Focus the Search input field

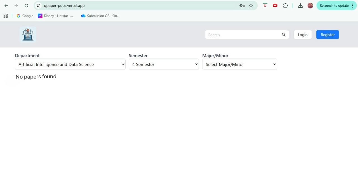[x=243, y=35]
